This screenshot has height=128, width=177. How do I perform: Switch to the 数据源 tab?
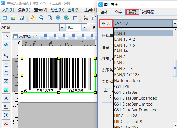tap(148, 12)
